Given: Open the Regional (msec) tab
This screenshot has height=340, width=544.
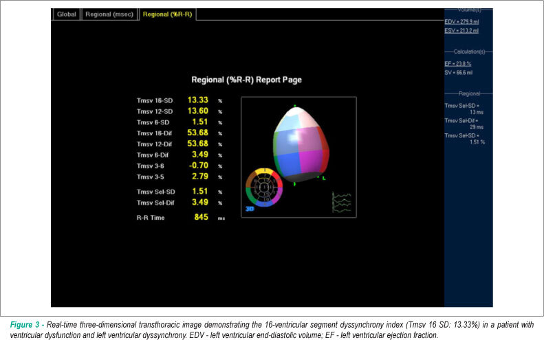Looking at the screenshot, I should [x=109, y=14].
